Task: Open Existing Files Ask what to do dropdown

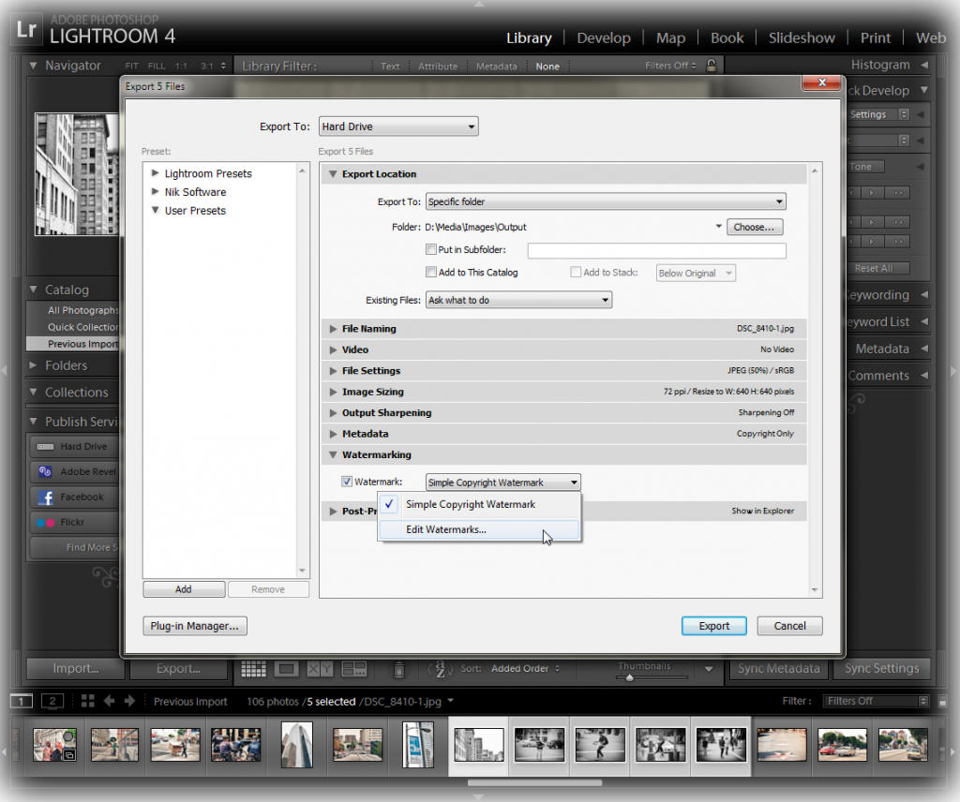Action: (518, 300)
